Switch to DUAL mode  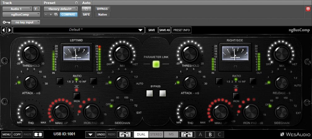coord(141,134)
